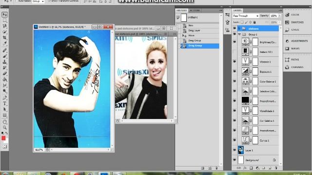The width and height of the screenshot is (312, 175).
Task: Select the Paint Bucket tool
Action: (x=4, y=79)
